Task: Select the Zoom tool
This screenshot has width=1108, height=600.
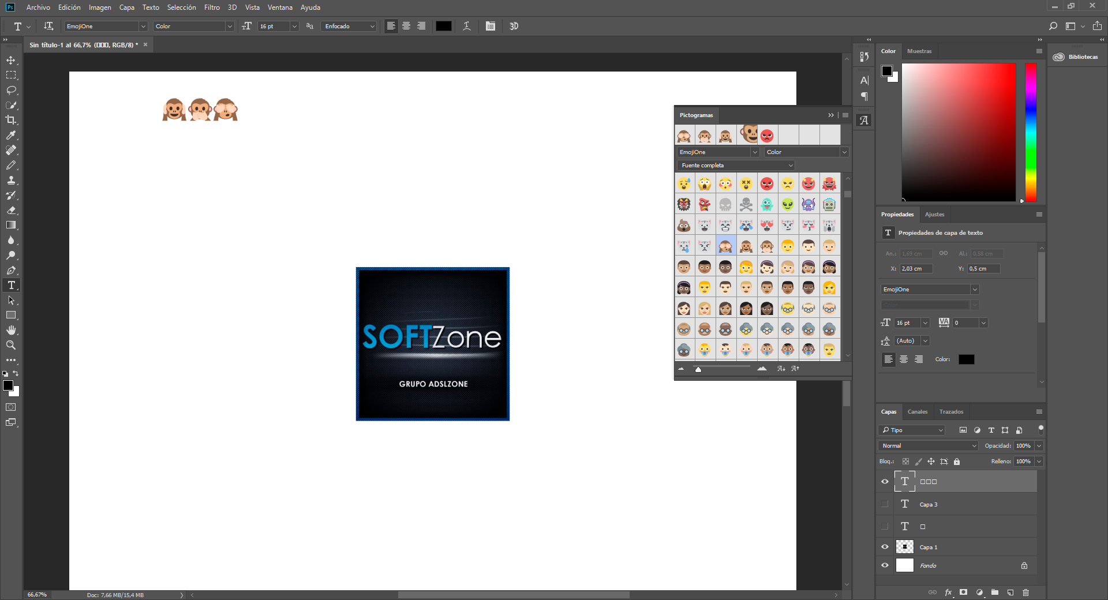Action: point(11,345)
